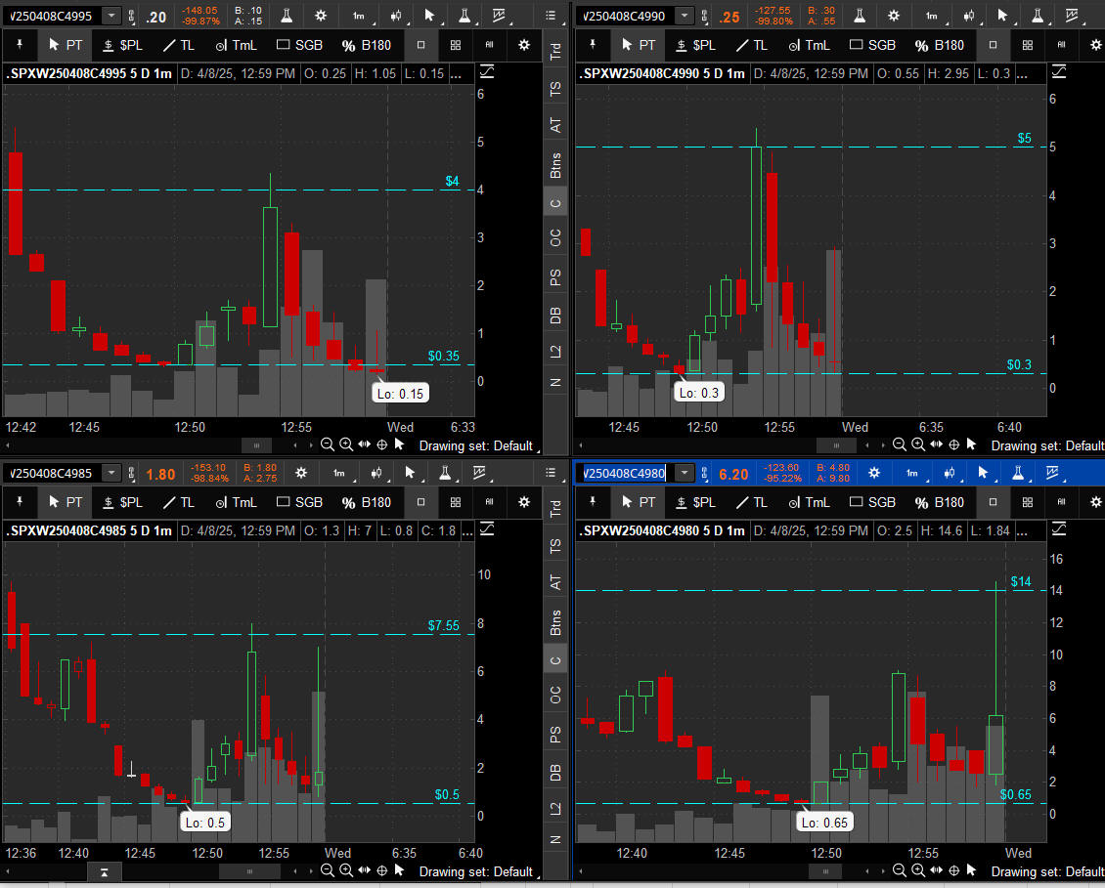The image size is (1105, 888).
Task: Open Drawing set: Default dropdown under C4985 chart
Action: [x=478, y=871]
